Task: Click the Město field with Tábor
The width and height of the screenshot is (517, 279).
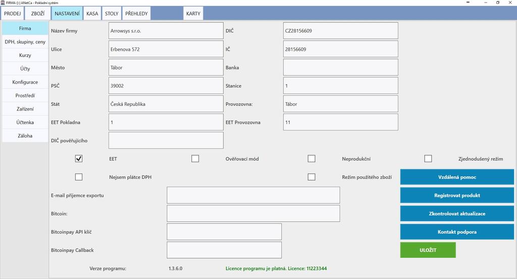Action: 166,67
